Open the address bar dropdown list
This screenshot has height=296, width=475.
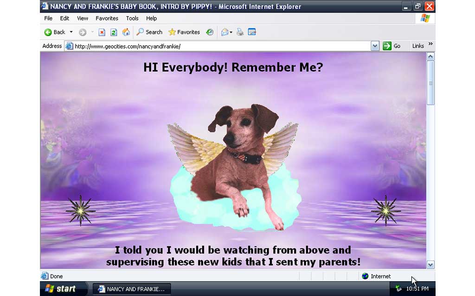(375, 46)
